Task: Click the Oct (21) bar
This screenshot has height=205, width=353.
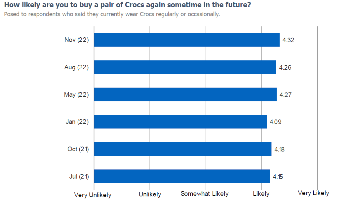Action: 183,149
